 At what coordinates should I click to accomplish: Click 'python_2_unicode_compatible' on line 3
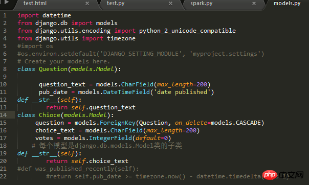tap(187, 31)
